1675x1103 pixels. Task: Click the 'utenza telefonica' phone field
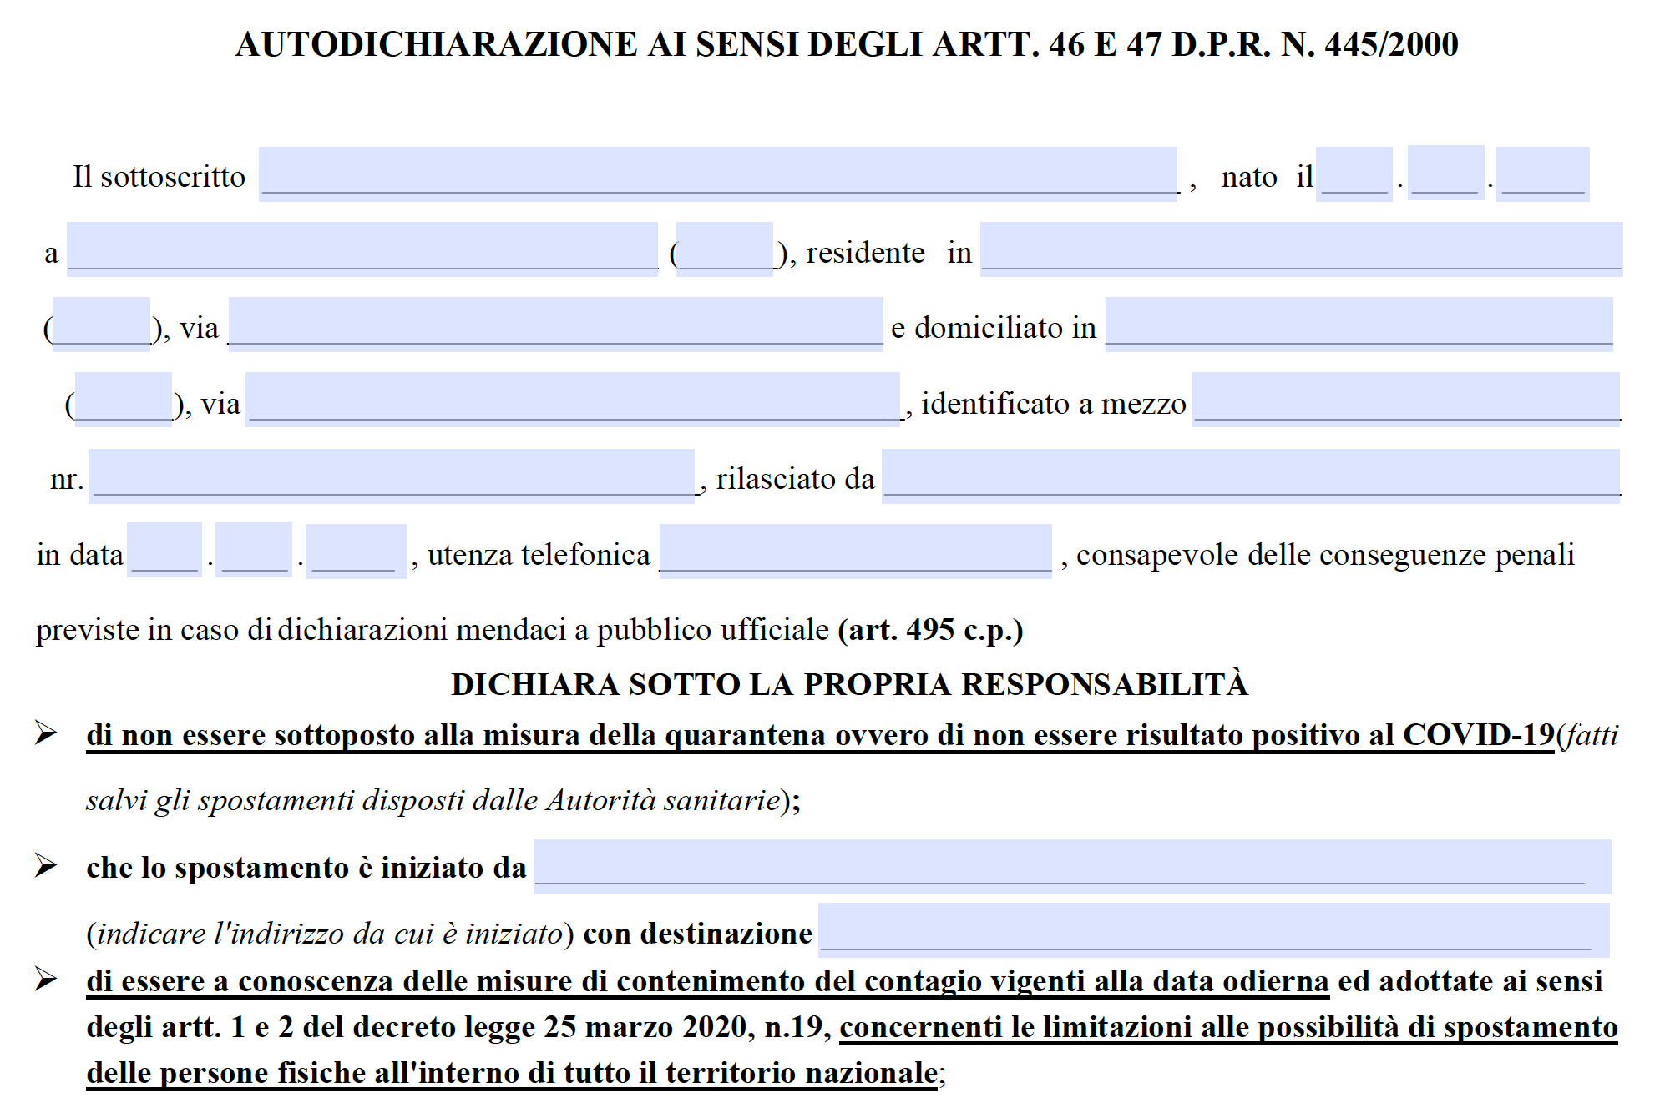pos(855,551)
